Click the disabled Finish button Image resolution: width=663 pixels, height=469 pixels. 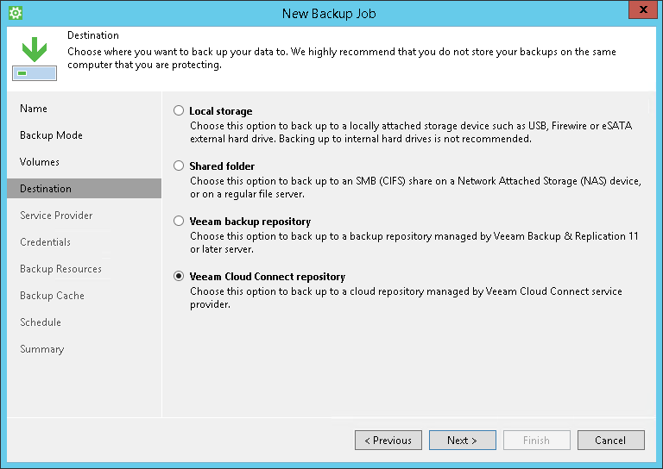click(x=537, y=441)
